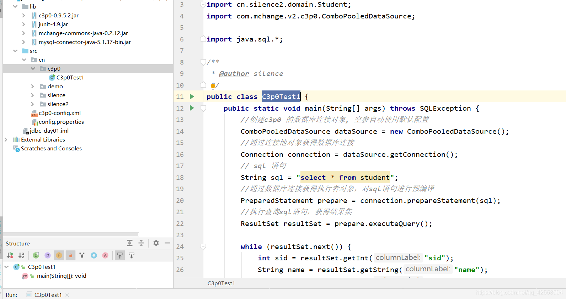566x299 pixels.
Task: Click line number 18 in gutter
Action: 180,177
